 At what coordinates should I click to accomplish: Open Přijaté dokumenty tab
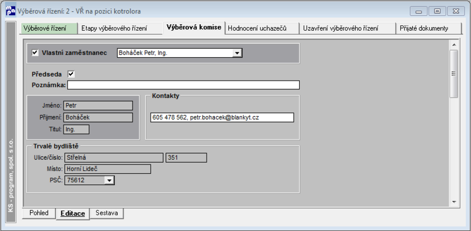[x=429, y=28]
